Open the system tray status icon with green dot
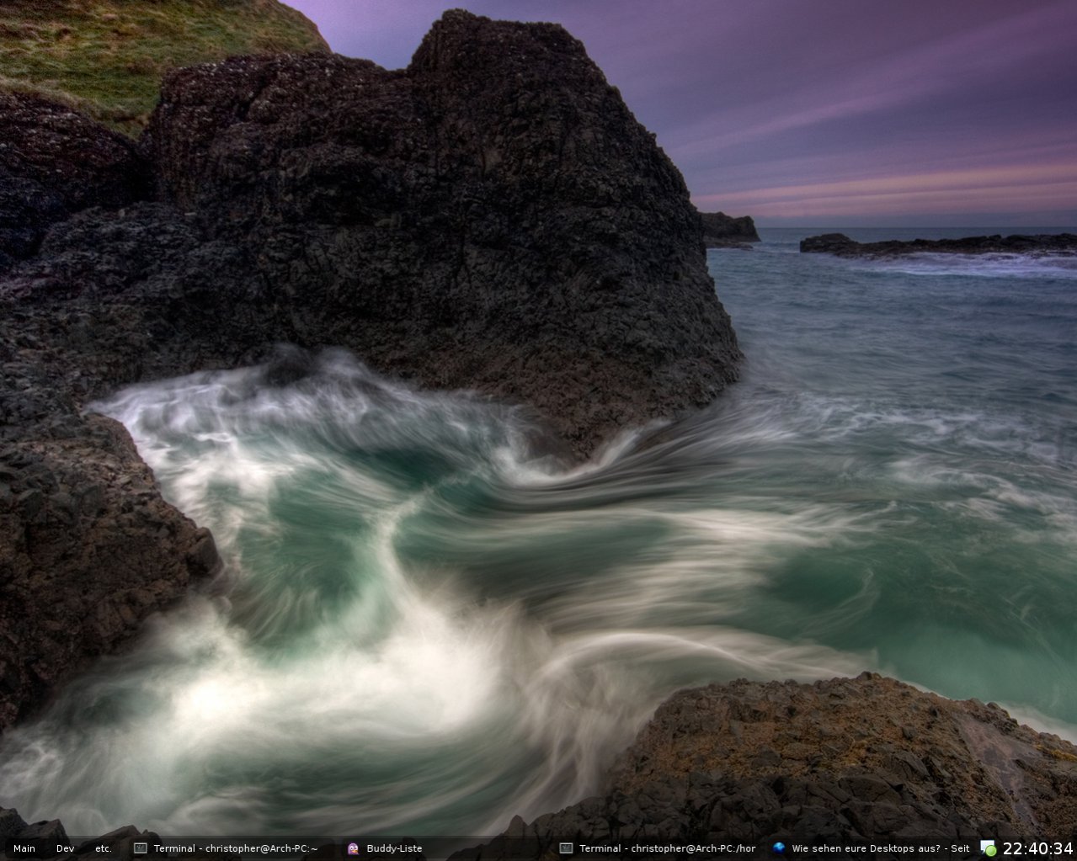Viewport: 1077px width, 861px height. tap(988, 848)
